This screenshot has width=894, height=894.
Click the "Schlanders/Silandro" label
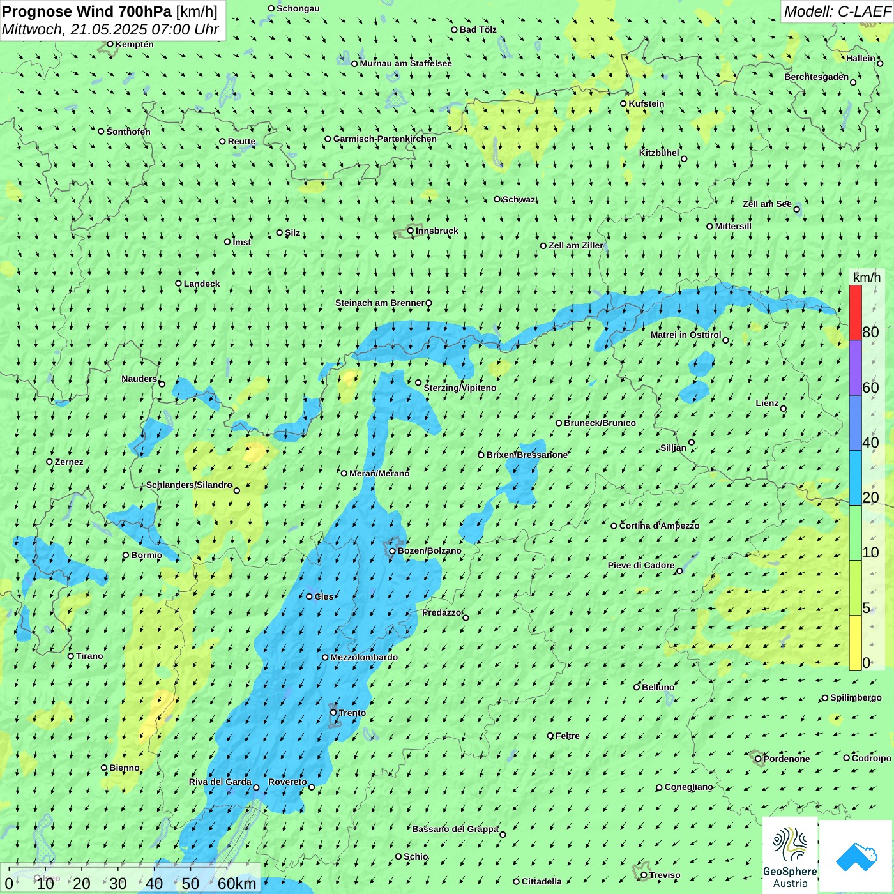[x=189, y=485]
